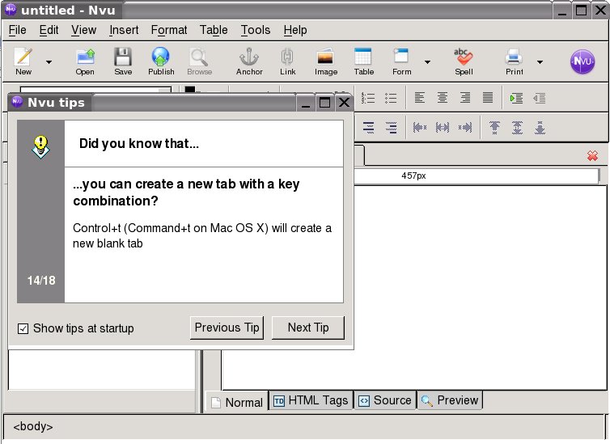Open the Insert menu
The width and height of the screenshot is (610, 444).
tap(124, 30)
